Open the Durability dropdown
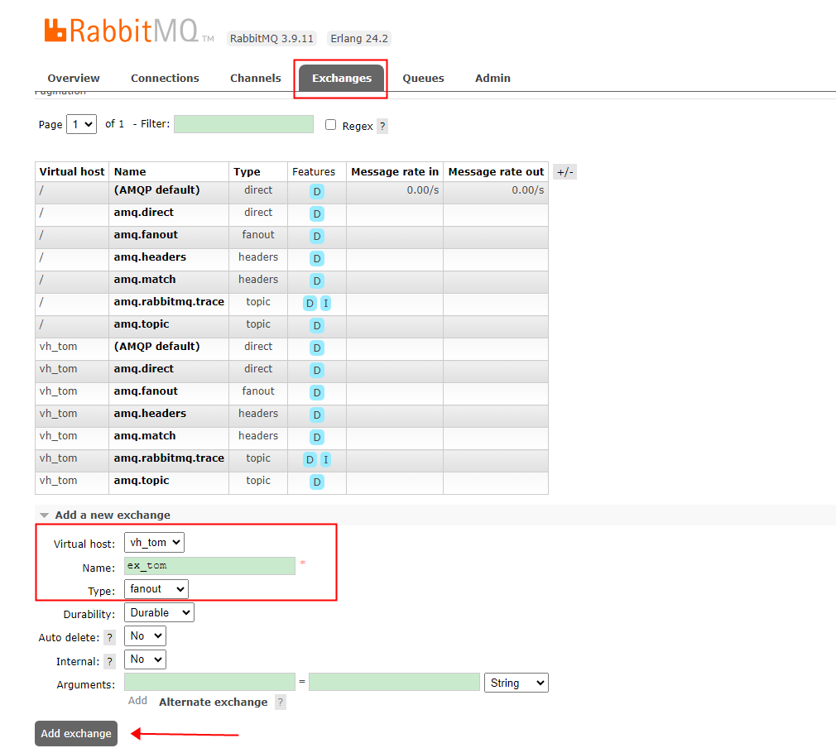836x748 pixels. (159, 612)
